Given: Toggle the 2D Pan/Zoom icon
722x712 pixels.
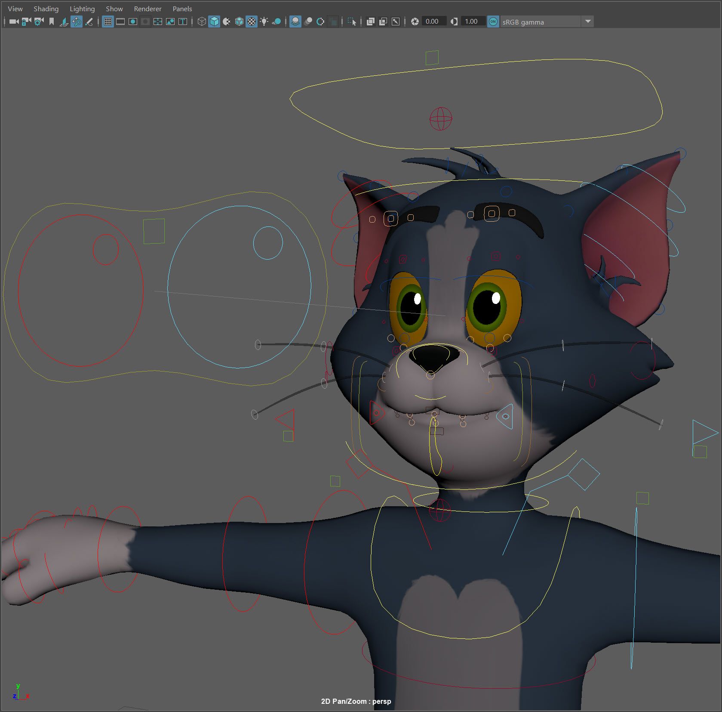Looking at the screenshot, I should 77,22.
